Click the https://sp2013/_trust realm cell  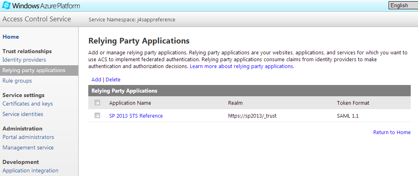click(252, 116)
